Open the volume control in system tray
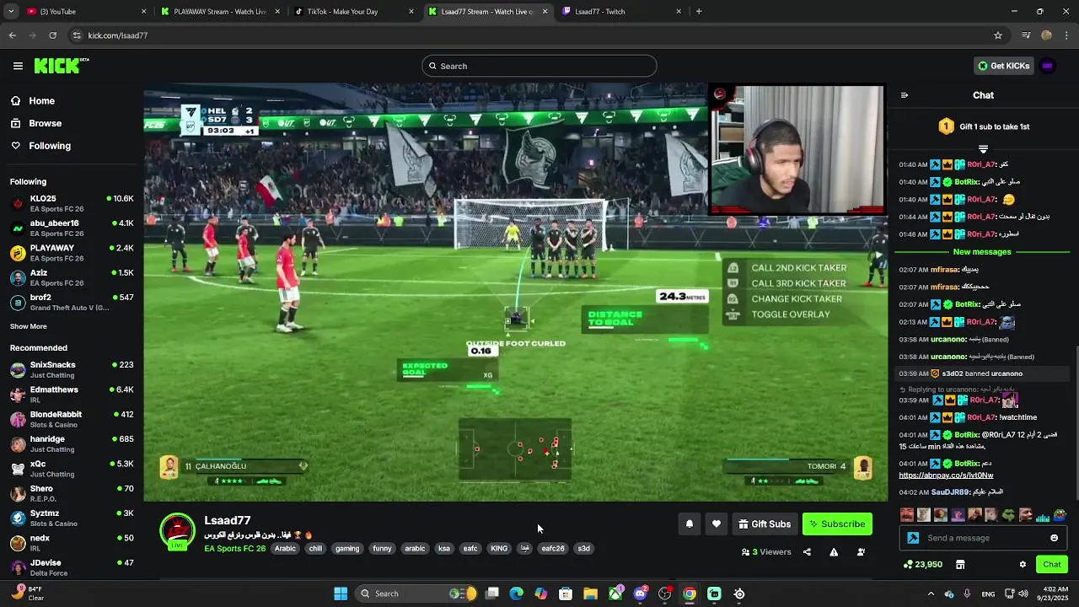Screen dimensions: 1079x607 (1023, 594)
